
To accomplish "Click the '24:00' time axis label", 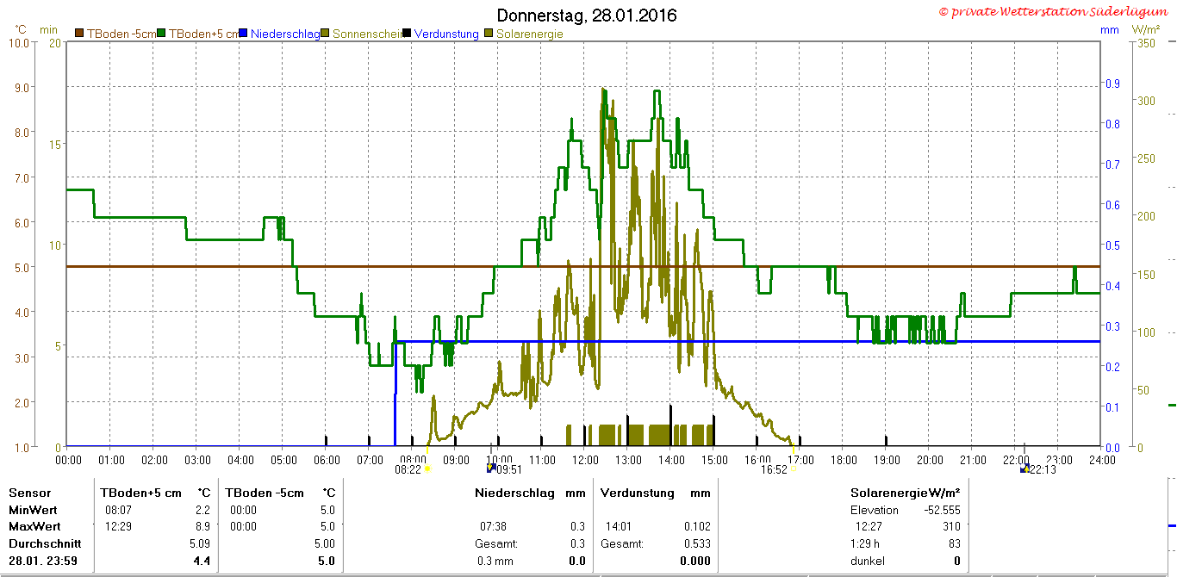I will pos(1102,459).
